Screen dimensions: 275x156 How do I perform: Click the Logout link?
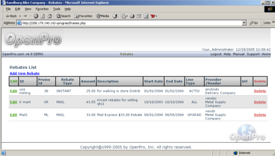click(x=216, y=54)
